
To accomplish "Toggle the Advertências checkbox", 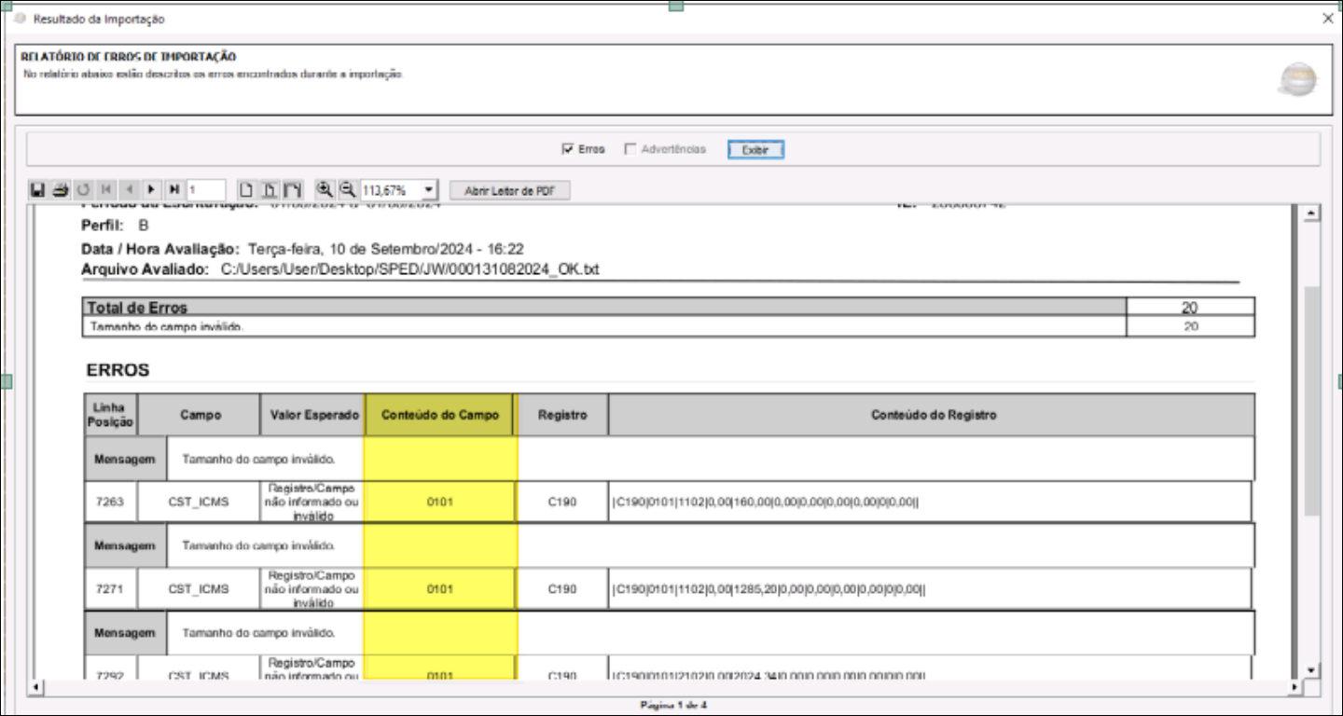I will point(630,149).
